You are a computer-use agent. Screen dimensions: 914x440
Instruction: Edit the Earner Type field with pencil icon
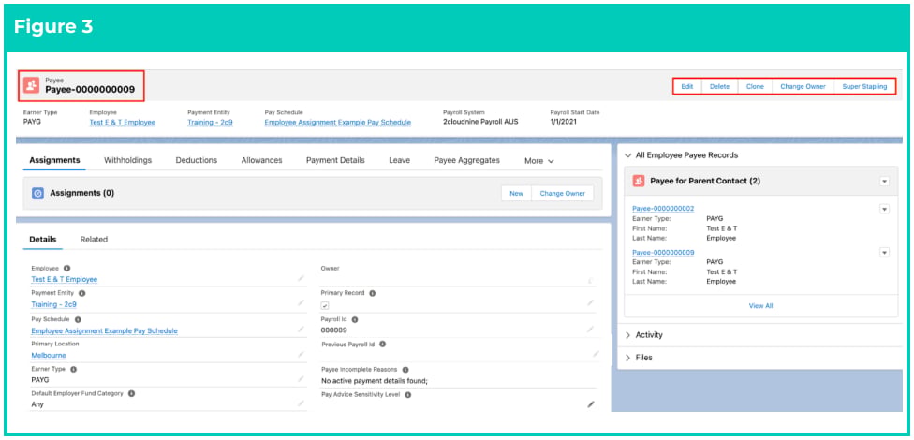301,379
